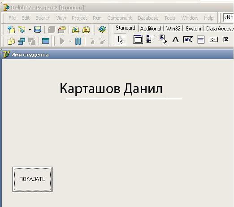Toggle Form/Unit view icon

[x=32, y=41]
